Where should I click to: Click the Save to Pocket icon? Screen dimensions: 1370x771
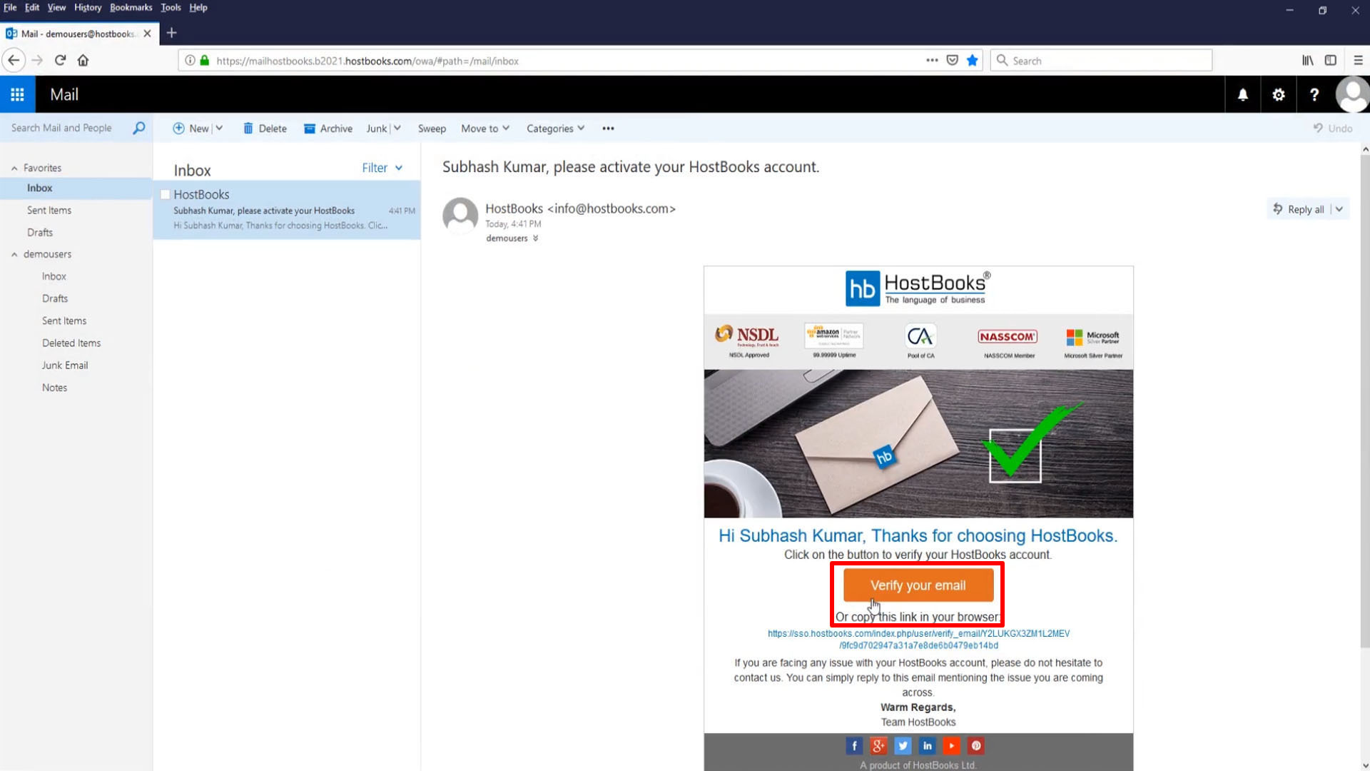pos(952,61)
